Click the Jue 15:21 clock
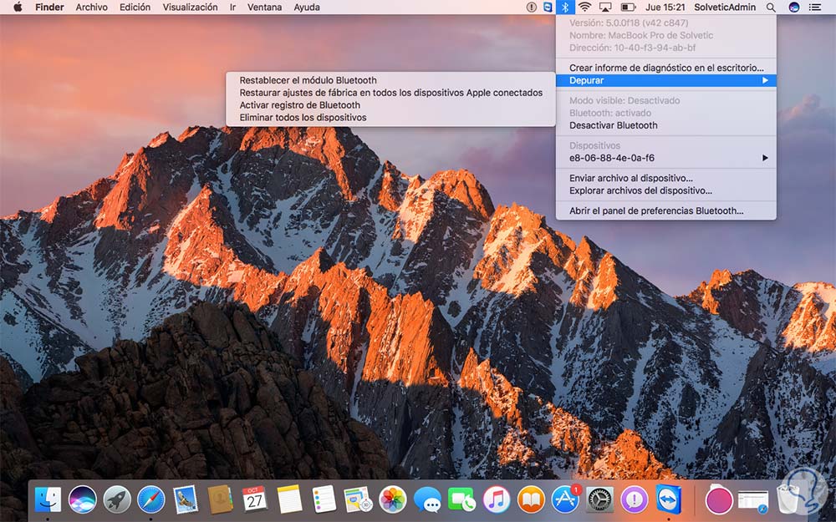The height and width of the screenshot is (522, 836). tap(665, 7)
